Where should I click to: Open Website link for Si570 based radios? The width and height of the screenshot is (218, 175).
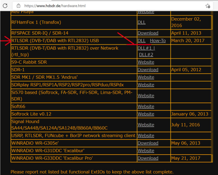tap(146, 96)
